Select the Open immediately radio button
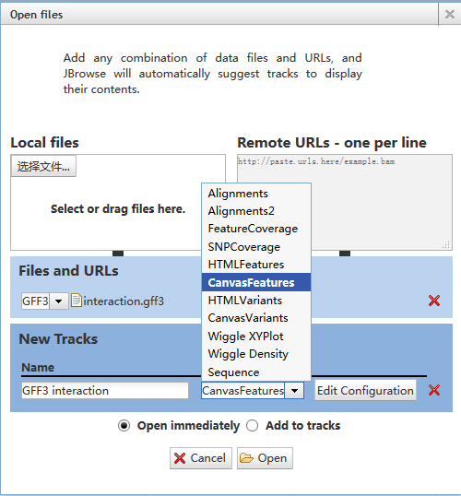 tap(124, 425)
